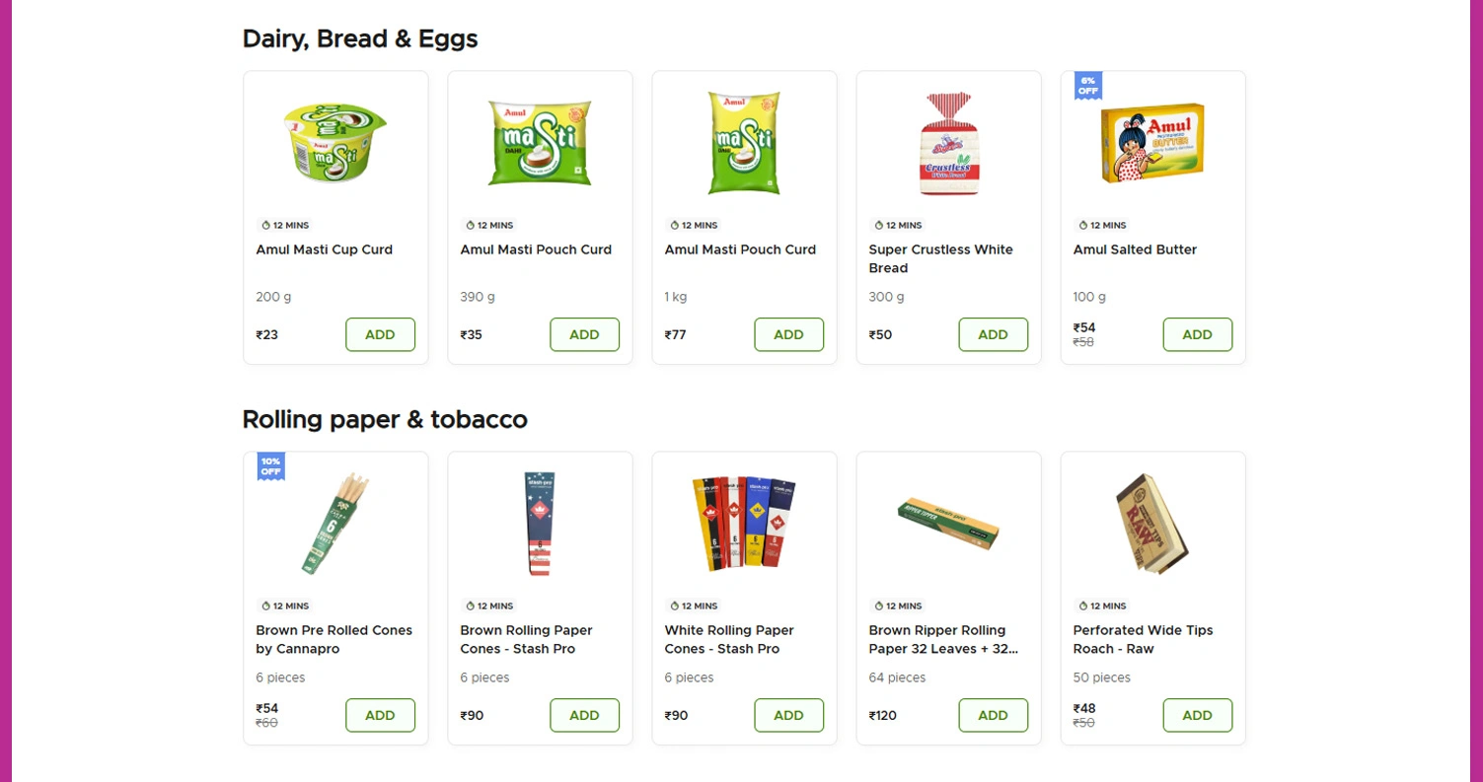
Task: Click the timer icon on Amul Masti Cup Curd
Action: tap(265, 226)
